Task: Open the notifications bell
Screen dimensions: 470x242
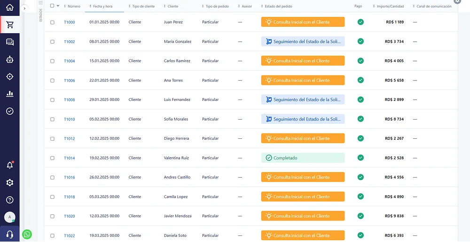Action: [9, 165]
